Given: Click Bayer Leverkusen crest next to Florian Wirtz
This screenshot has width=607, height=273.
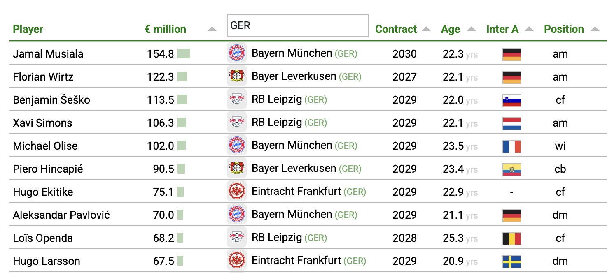Looking at the screenshot, I should tap(237, 76).
